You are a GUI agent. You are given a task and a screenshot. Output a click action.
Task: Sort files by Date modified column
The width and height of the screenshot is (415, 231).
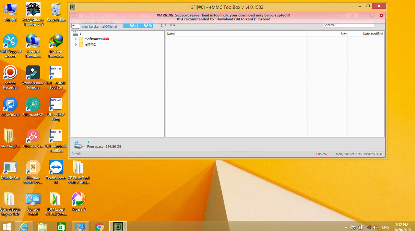point(366,34)
